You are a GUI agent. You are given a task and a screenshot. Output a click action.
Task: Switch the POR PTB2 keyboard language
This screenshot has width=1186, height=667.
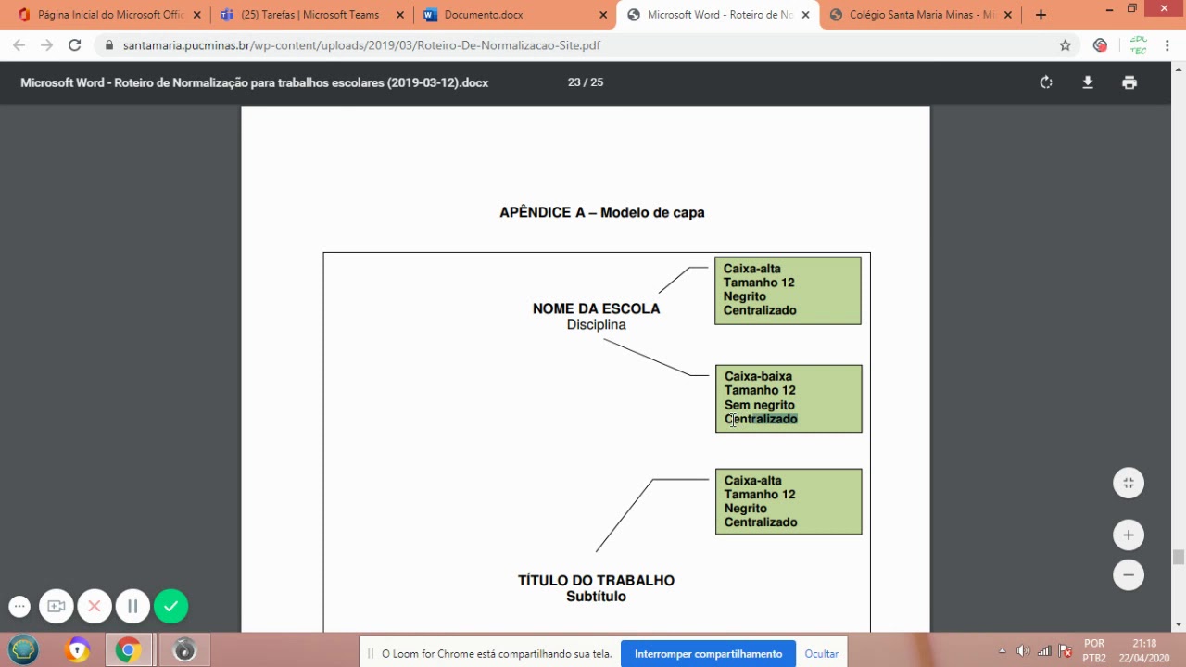point(1094,650)
